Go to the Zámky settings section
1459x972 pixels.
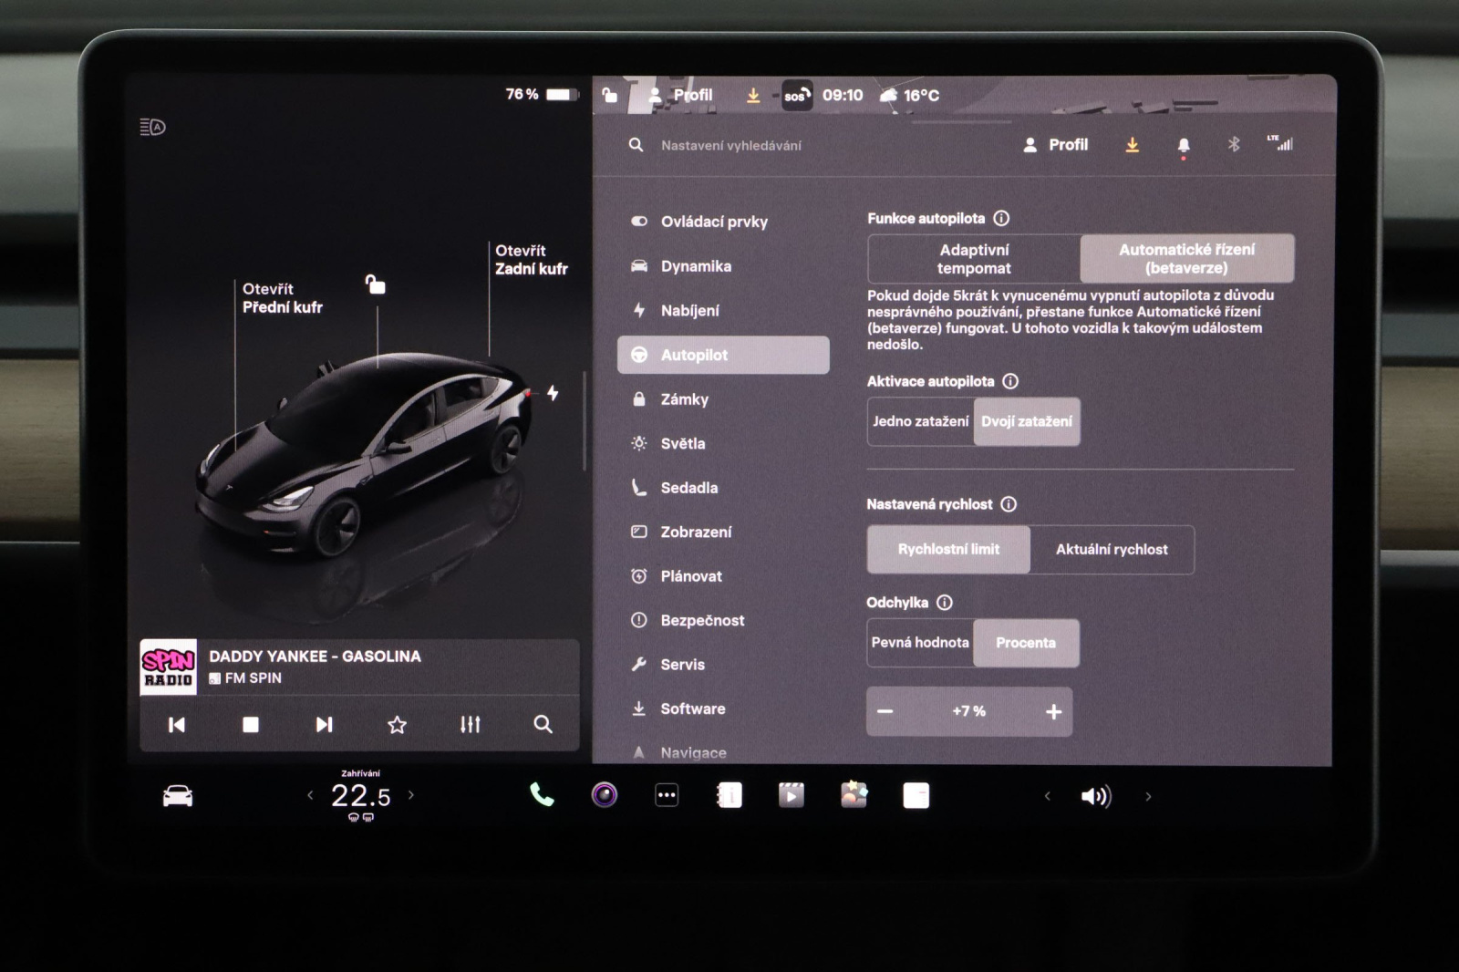(684, 399)
